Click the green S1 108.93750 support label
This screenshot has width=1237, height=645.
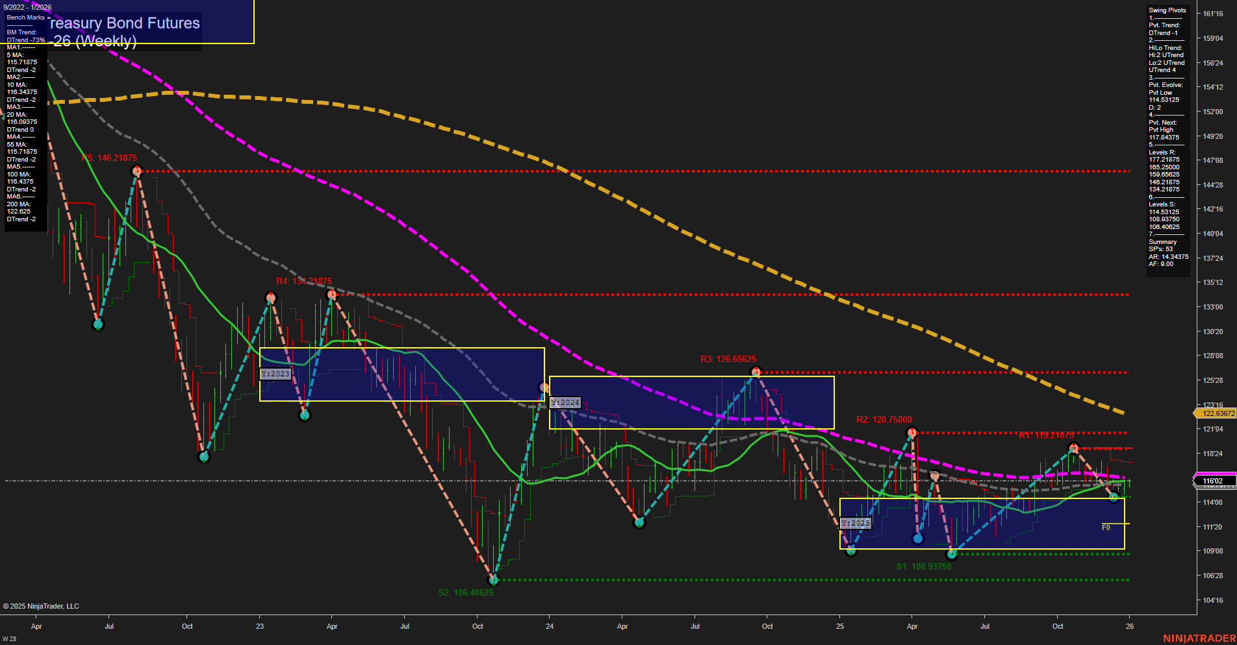(x=924, y=566)
